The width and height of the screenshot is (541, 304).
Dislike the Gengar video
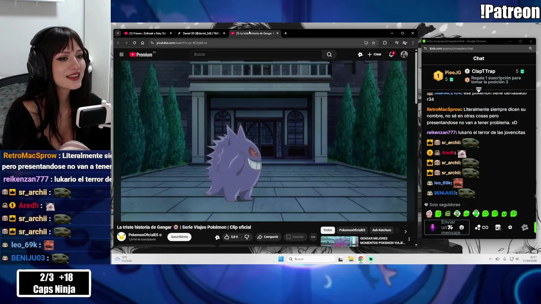(x=247, y=237)
